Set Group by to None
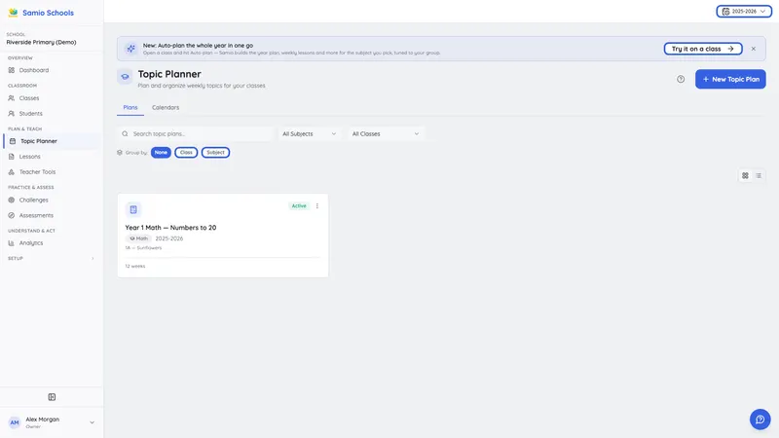The width and height of the screenshot is (779, 438). point(161,153)
